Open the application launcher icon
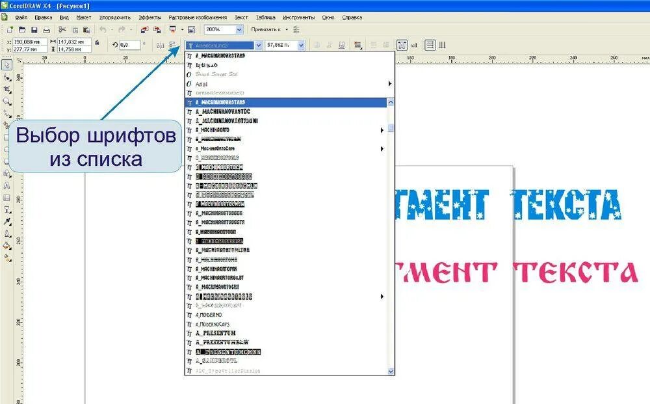 coord(173,29)
